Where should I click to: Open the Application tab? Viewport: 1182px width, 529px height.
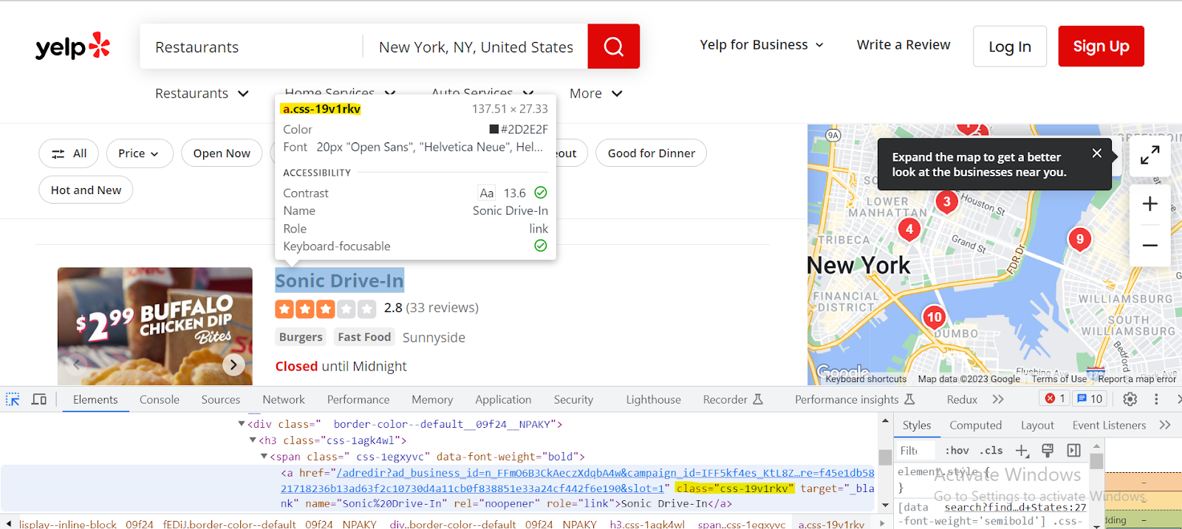[x=503, y=399]
